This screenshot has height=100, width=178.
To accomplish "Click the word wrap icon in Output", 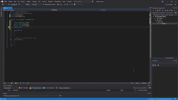I will pyautogui.click(x=60, y=96).
